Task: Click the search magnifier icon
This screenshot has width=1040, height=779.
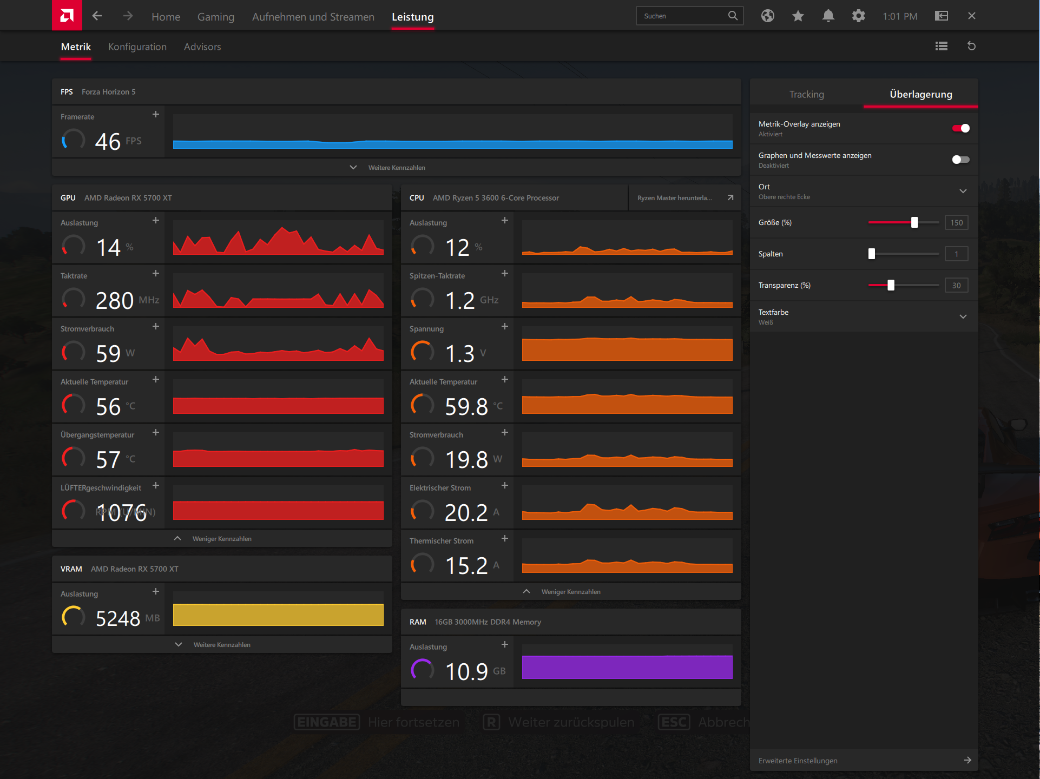Action: [733, 16]
